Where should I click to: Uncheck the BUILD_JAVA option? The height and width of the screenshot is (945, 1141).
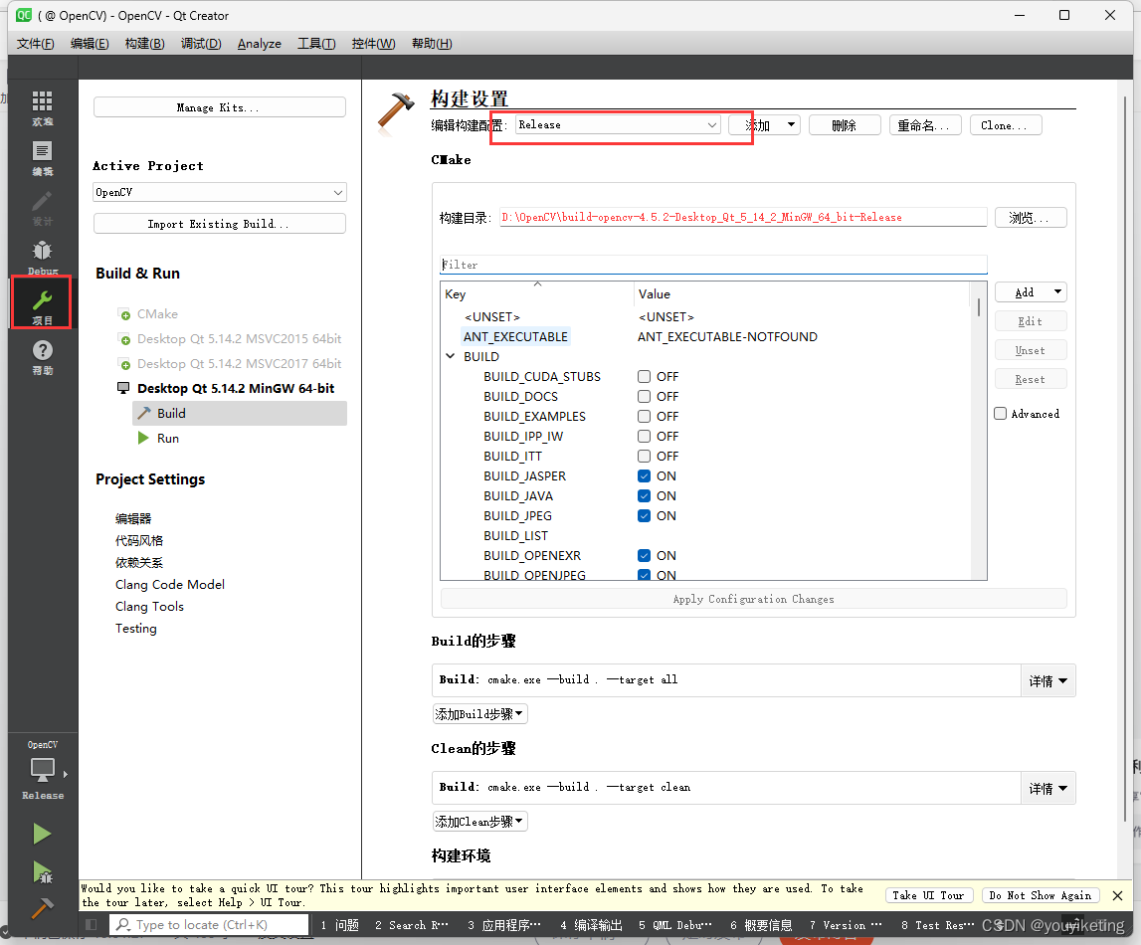pos(644,496)
